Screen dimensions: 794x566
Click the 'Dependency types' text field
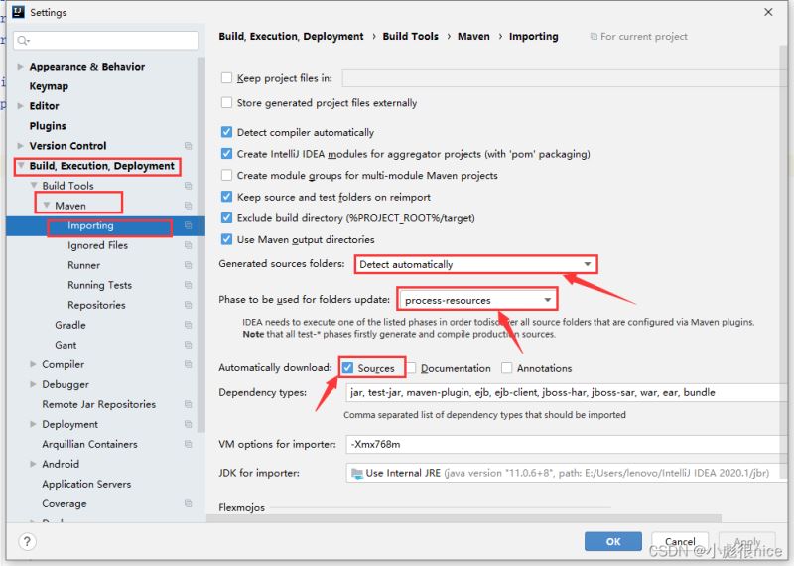coord(566,392)
